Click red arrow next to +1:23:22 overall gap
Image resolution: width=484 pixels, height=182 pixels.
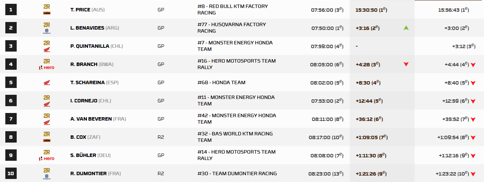473,174
